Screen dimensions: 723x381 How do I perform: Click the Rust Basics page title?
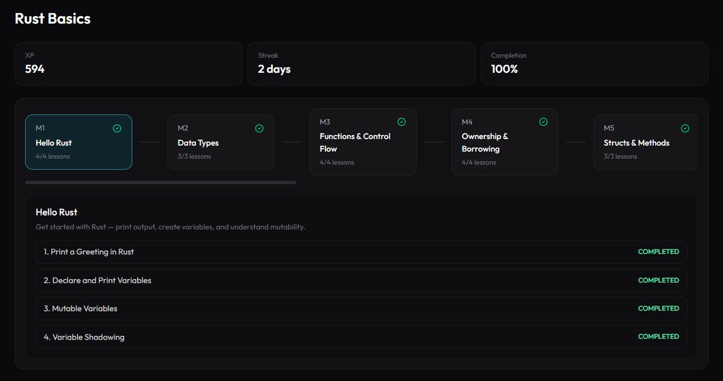(52, 19)
